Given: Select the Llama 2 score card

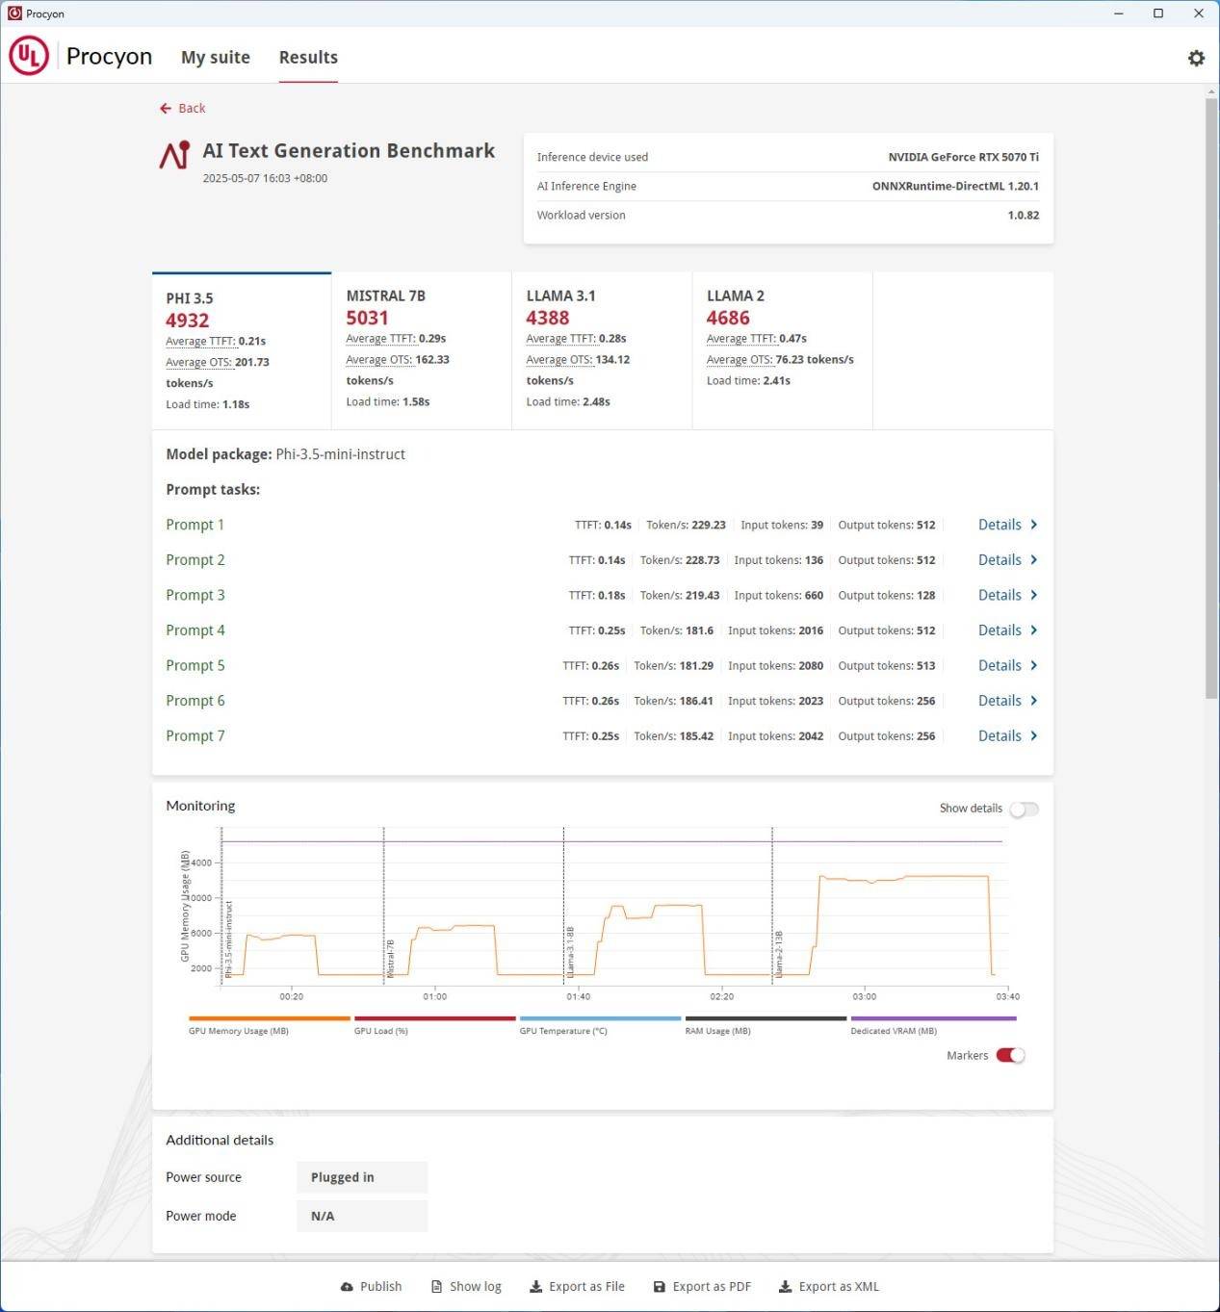Looking at the screenshot, I should (781, 348).
